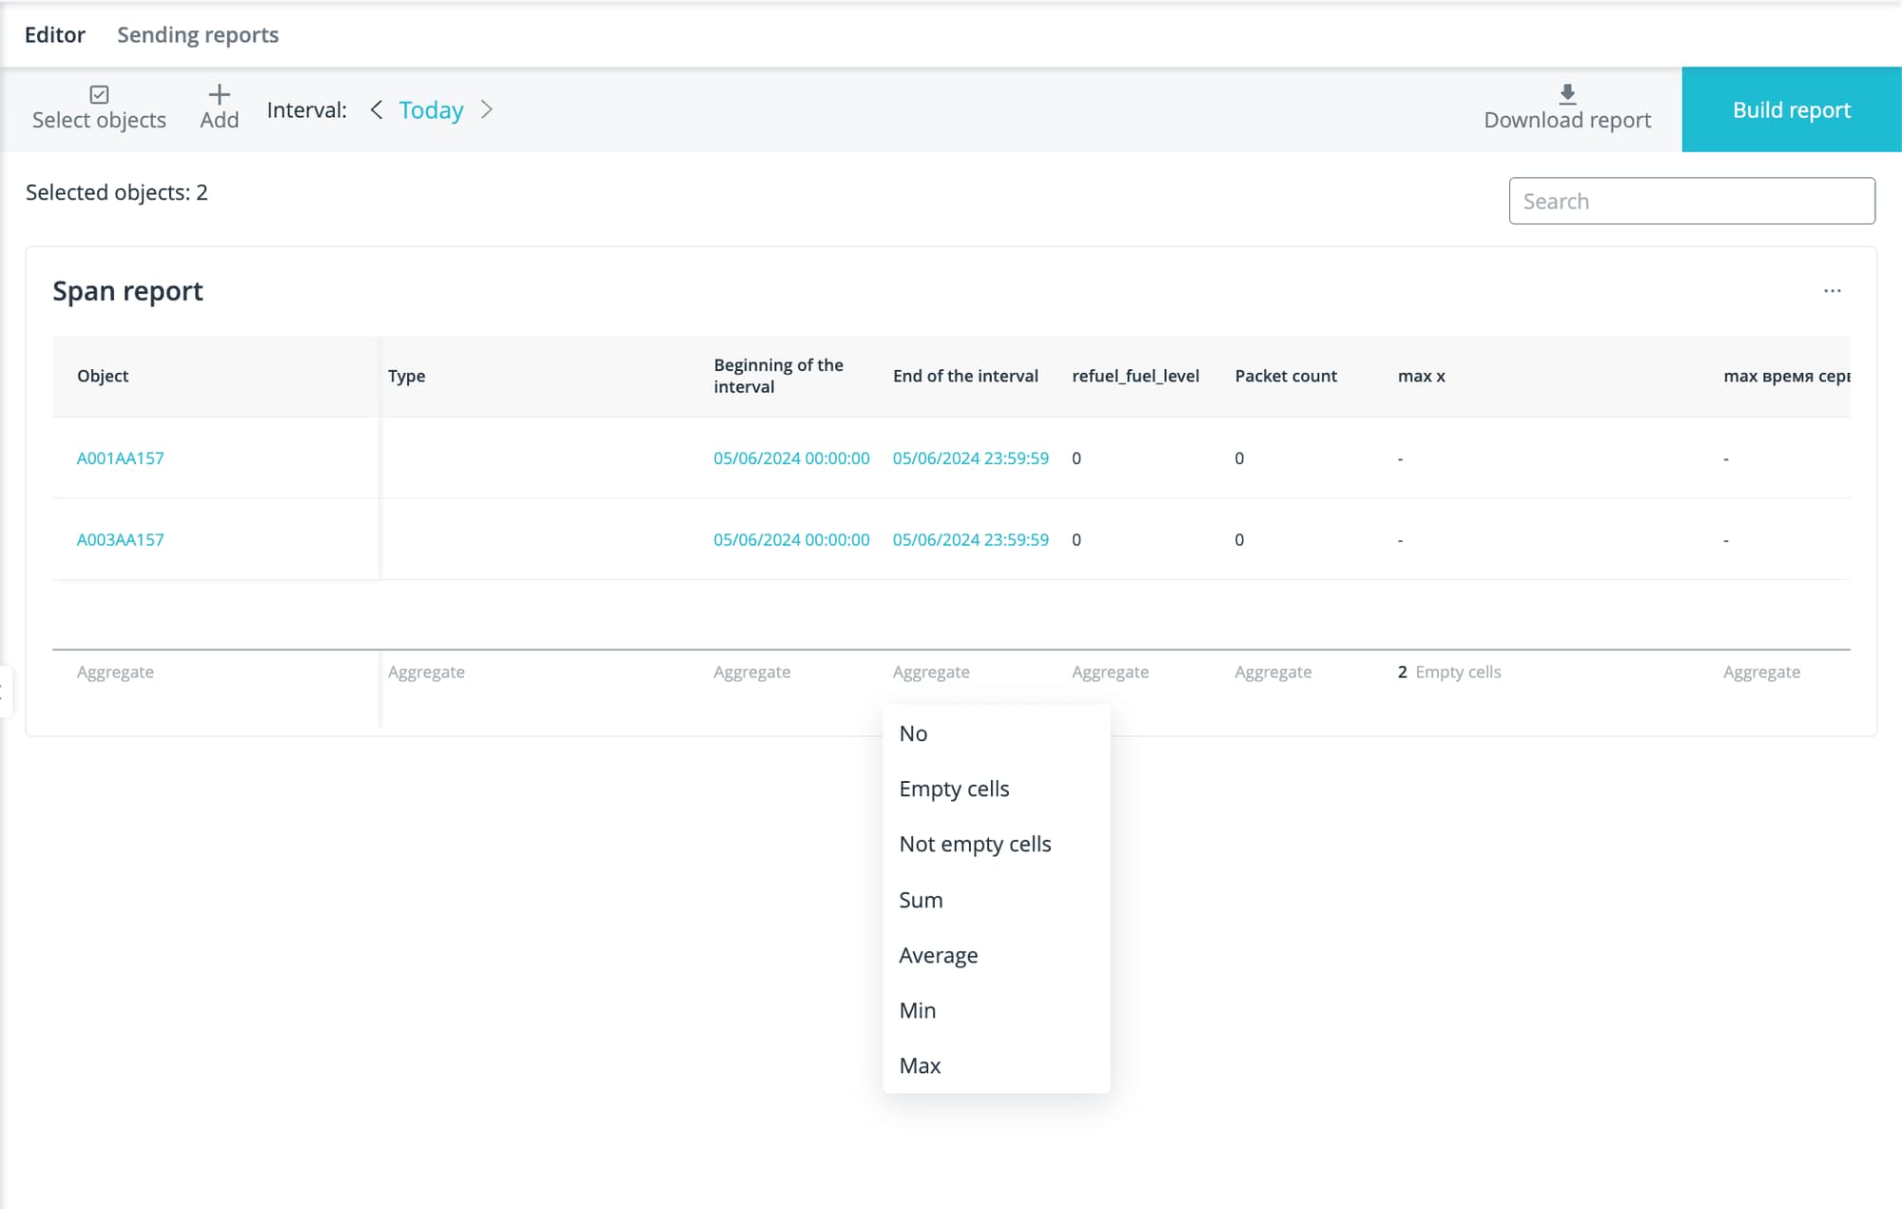1902x1209 pixels.
Task: Open Aggregate dropdown under Packet count
Action: click(x=1272, y=672)
